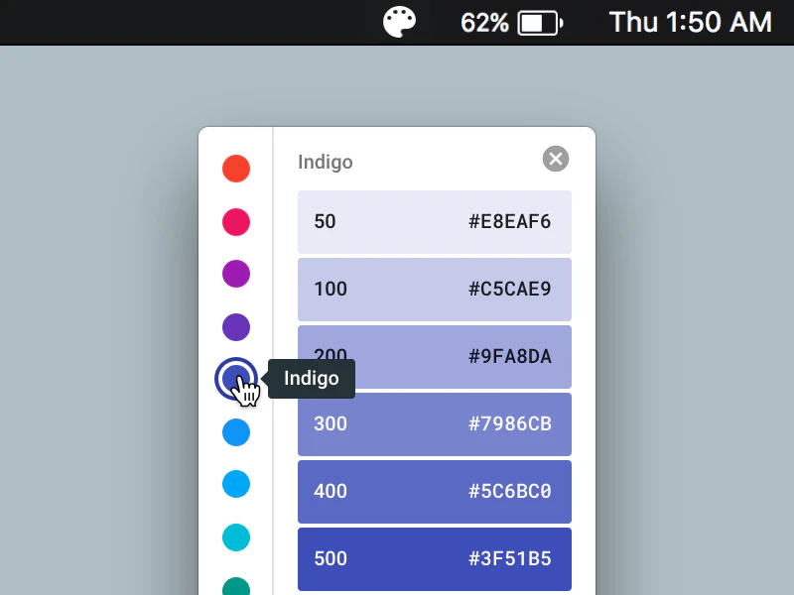Open the palette app icon in the menu bar

400,22
